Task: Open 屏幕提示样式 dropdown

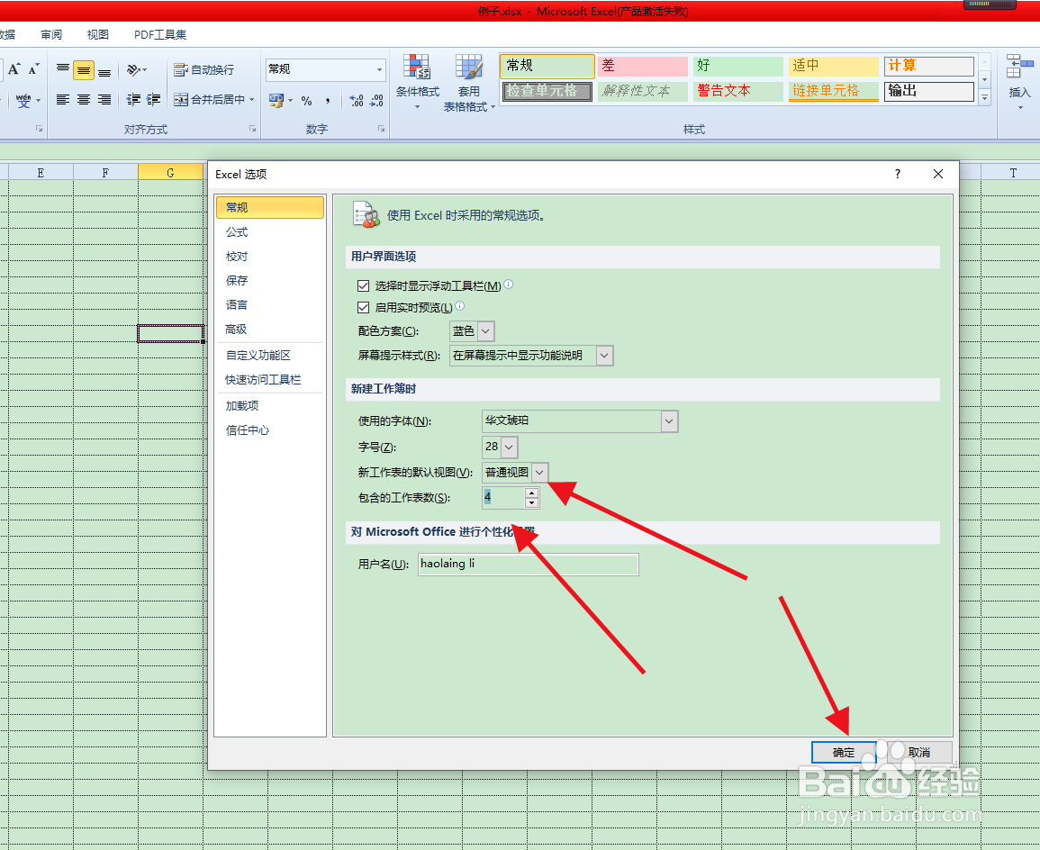Action: [x=604, y=356]
